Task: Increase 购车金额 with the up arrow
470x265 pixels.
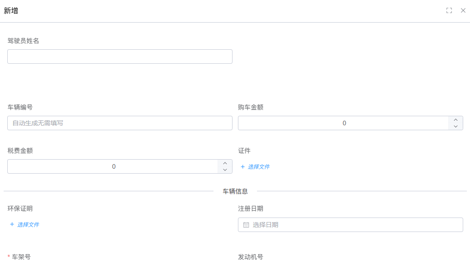Action: 455,120
